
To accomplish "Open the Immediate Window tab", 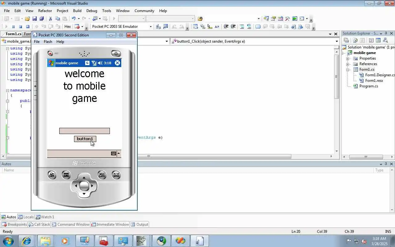I will 110,224.
